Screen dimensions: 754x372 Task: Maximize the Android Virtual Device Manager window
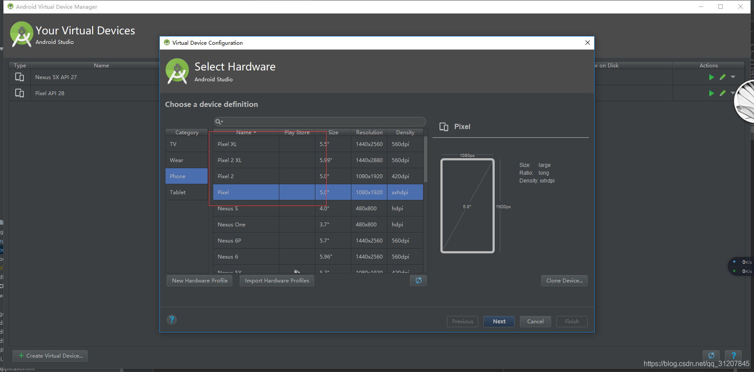coord(721,7)
